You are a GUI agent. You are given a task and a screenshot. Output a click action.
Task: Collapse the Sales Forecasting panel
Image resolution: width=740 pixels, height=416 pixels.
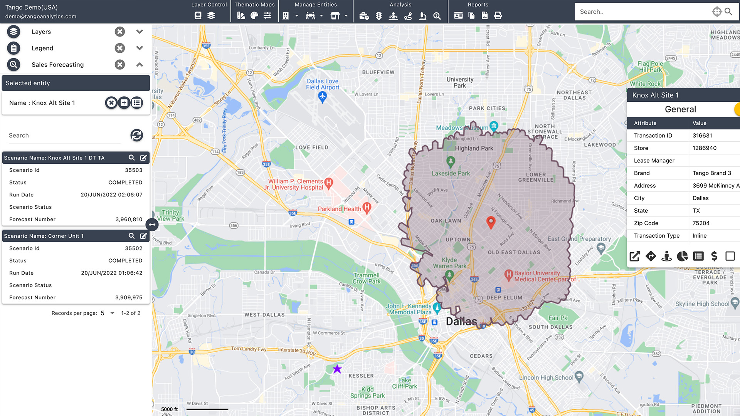pos(140,65)
